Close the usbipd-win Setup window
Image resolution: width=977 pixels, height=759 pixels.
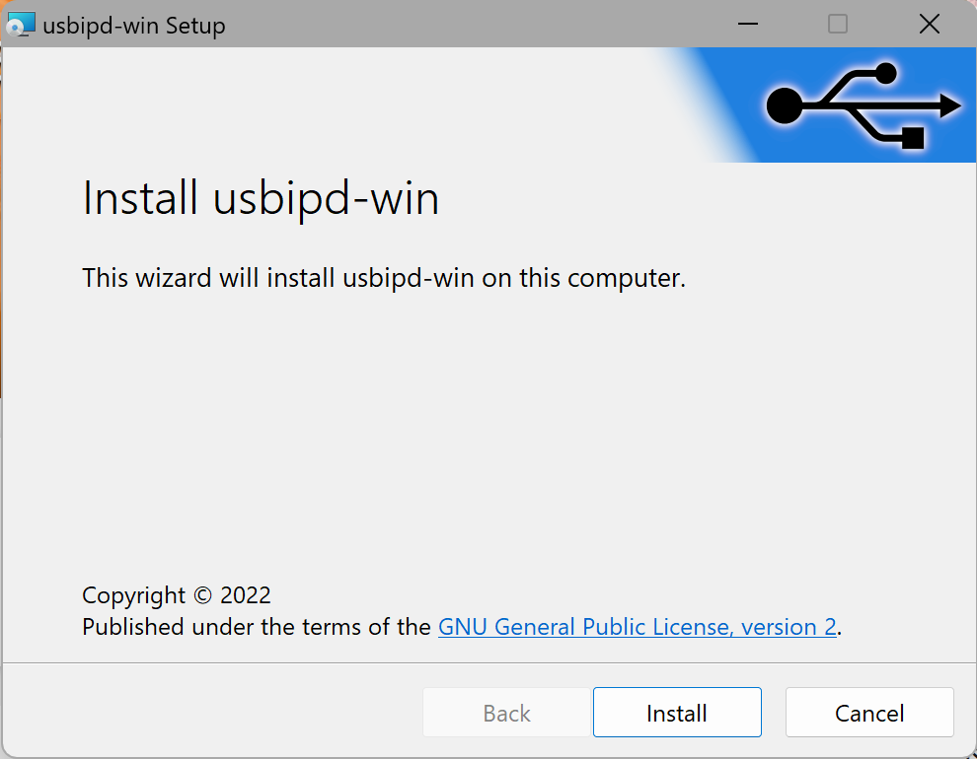(929, 25)
